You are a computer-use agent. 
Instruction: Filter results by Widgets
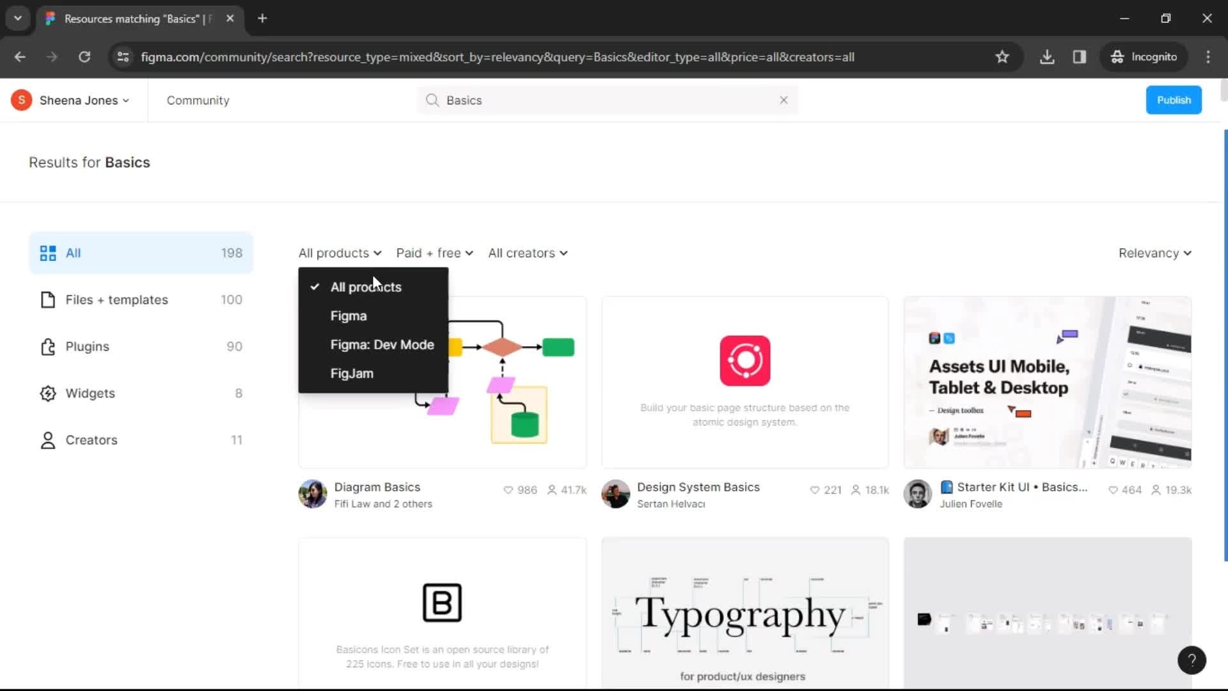click(x=141, y=393)
